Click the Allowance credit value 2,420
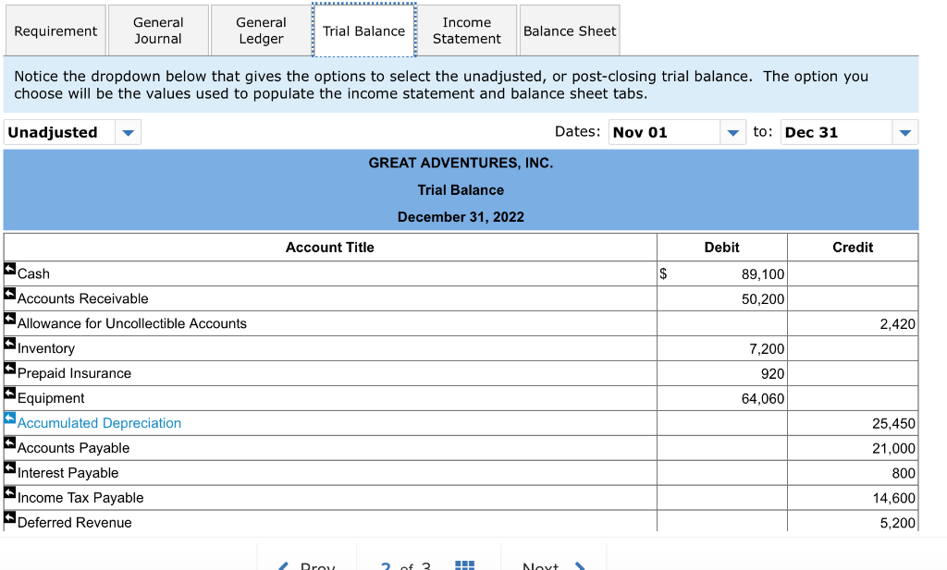947x570 pixels. 897,324
